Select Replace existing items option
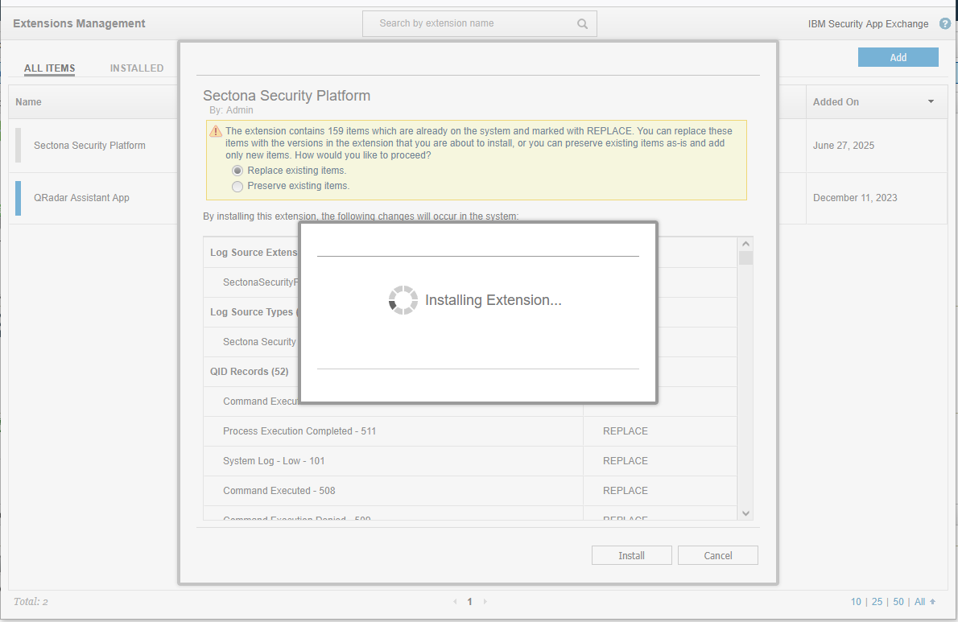 point(237,171)
